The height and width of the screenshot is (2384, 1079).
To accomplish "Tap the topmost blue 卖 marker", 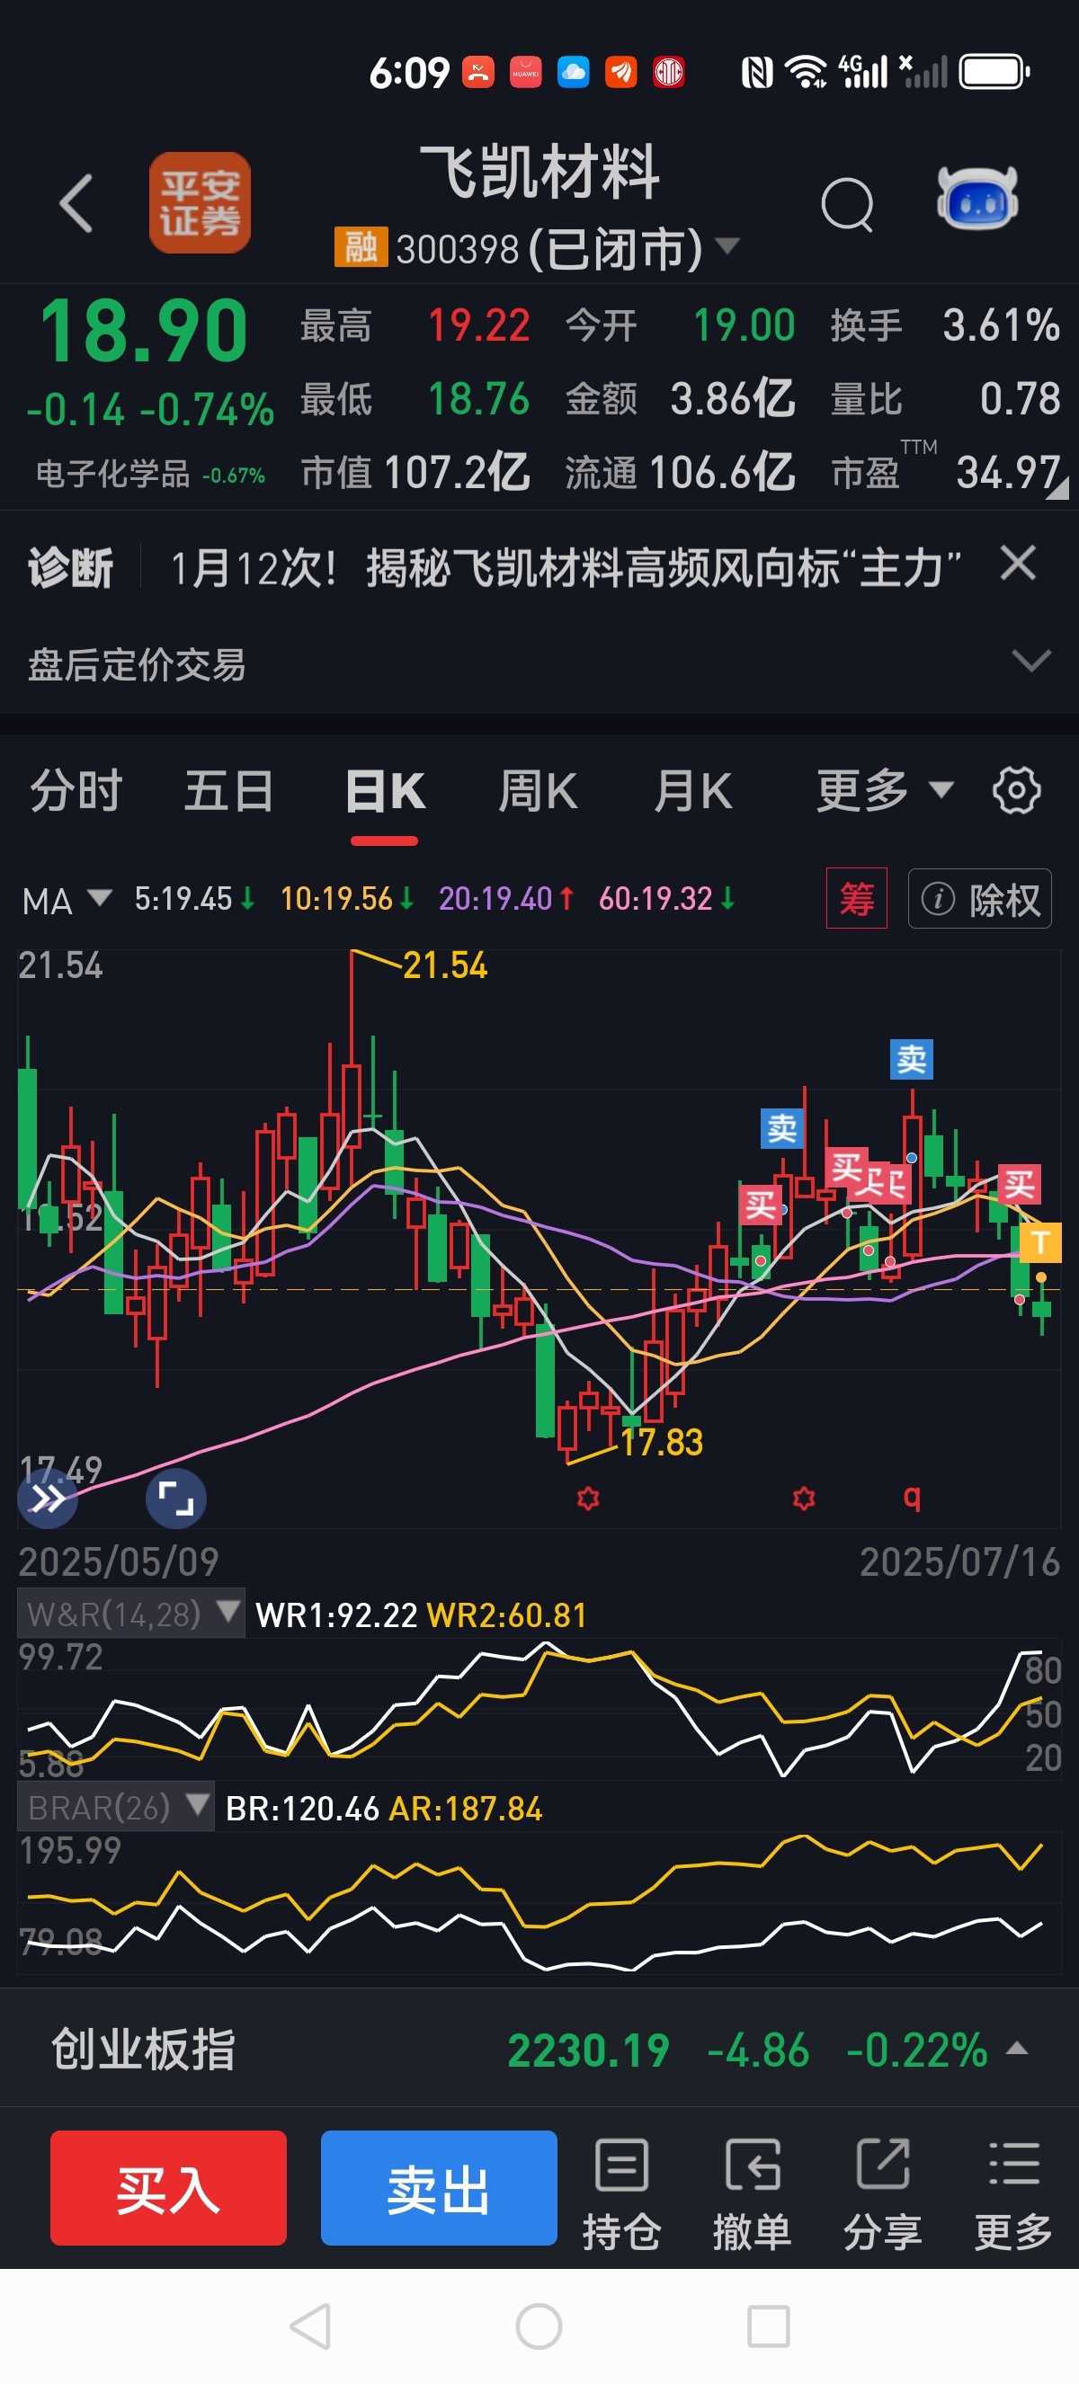I will [912, 1059].
